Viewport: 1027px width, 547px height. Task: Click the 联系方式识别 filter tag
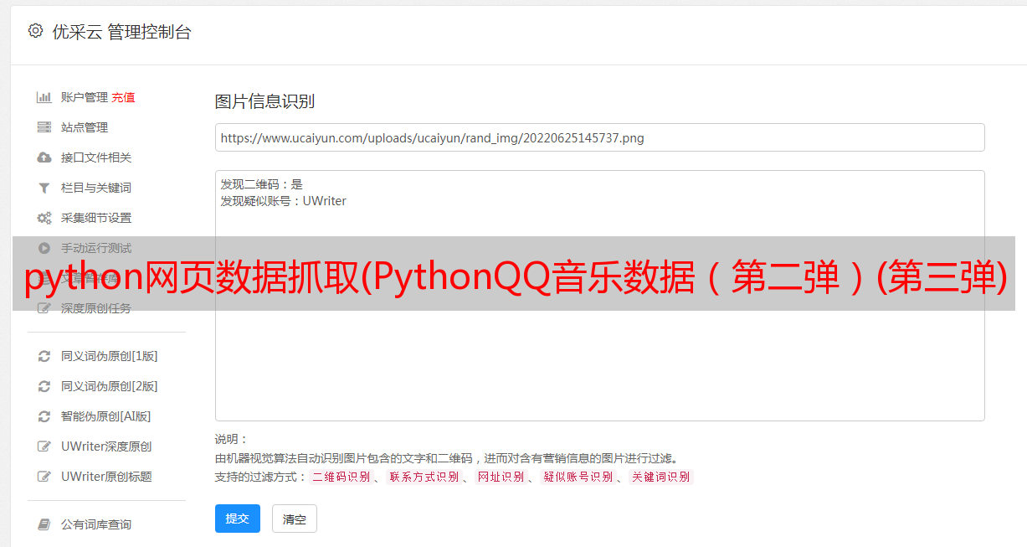424,477
